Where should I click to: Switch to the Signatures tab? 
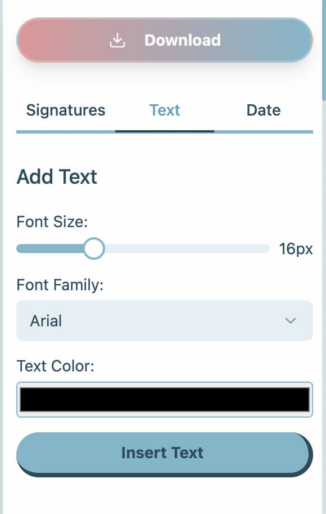65,110
